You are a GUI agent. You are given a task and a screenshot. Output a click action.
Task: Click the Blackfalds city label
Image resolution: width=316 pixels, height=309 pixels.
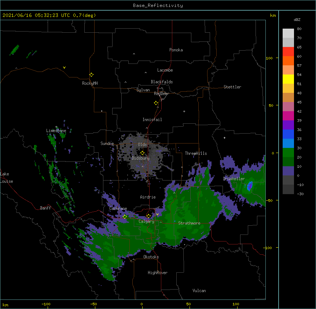[162, 82]
